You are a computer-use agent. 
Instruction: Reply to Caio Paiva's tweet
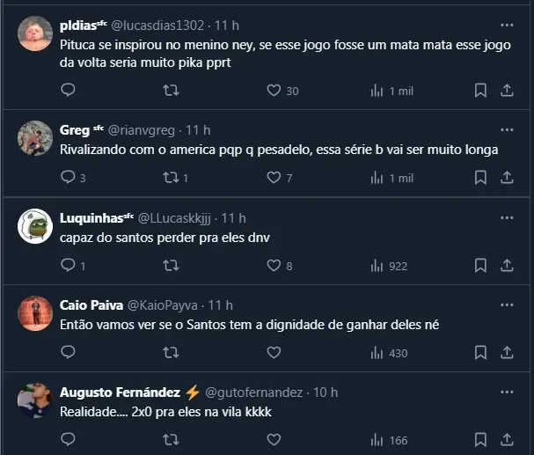coord(69,352)
